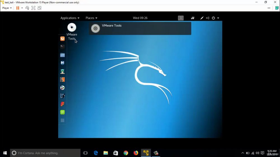The image size is (280, 157).
Task: Launch Terminal from Kali dock
Action: coord(62,47)
